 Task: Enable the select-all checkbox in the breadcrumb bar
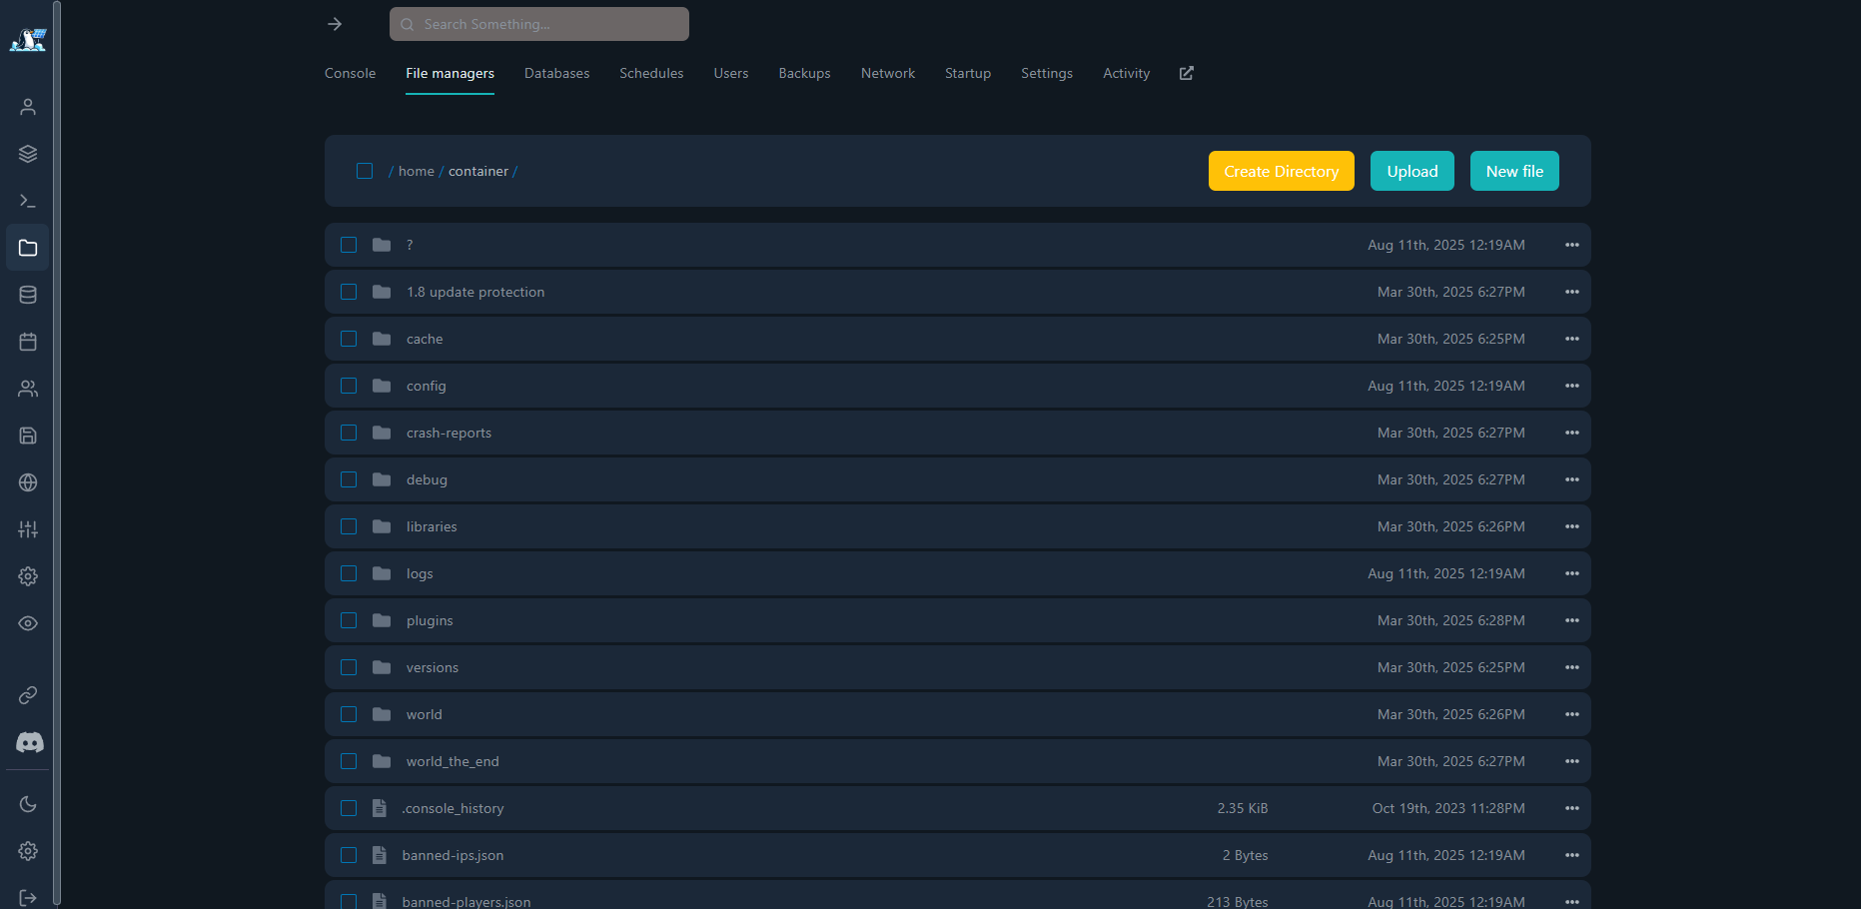pos(365,171)
